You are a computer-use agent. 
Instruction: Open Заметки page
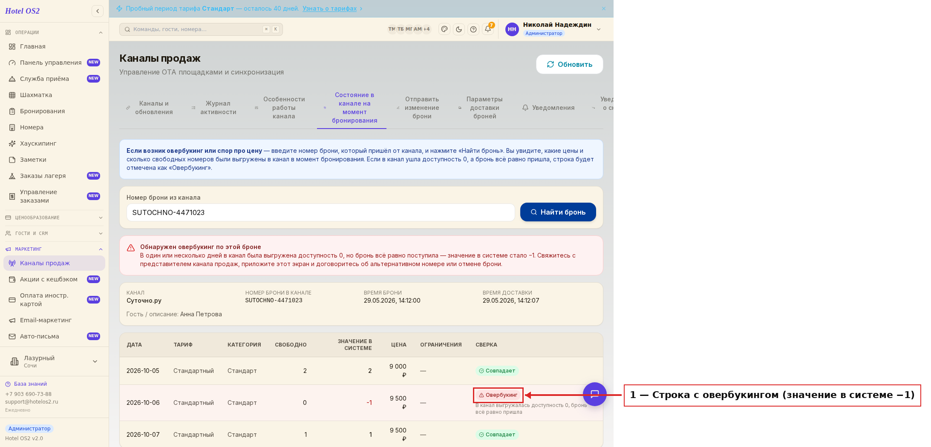(54, 160)
